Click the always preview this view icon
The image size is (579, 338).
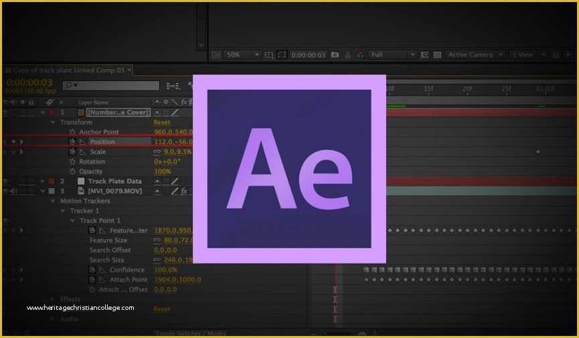click(x=216, y=55)
